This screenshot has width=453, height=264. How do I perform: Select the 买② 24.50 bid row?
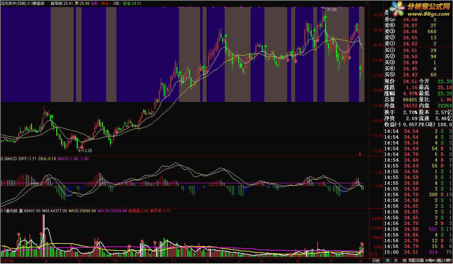click(418, 56)
